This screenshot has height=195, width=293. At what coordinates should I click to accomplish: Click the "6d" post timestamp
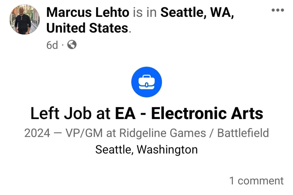click(x=52, y=45)
